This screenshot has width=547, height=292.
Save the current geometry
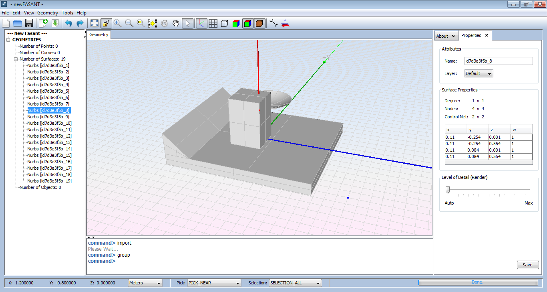(29, 23)
